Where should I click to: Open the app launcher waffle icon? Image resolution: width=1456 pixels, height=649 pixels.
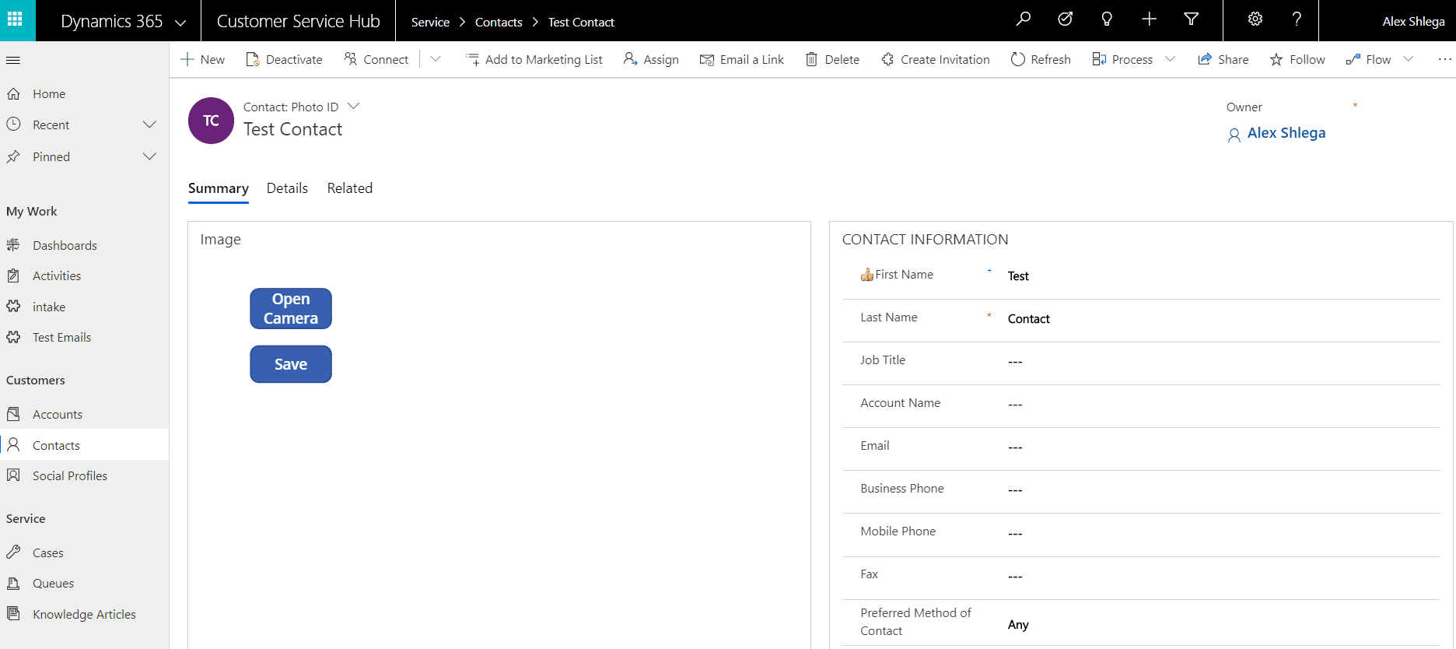click(15, 19)
